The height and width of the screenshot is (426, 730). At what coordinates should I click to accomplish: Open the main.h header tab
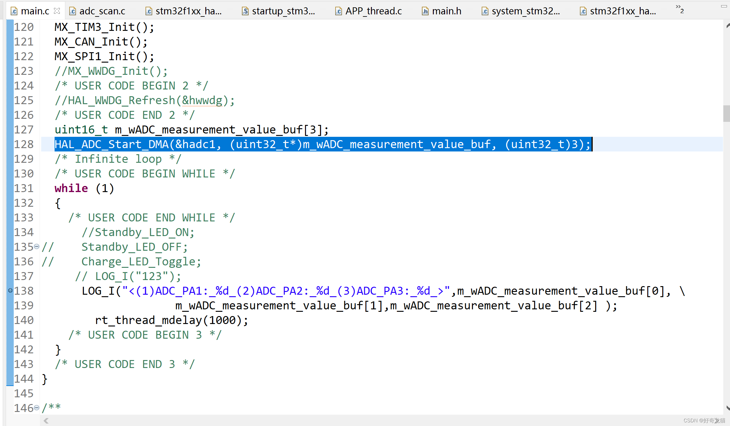coord(446,11)
